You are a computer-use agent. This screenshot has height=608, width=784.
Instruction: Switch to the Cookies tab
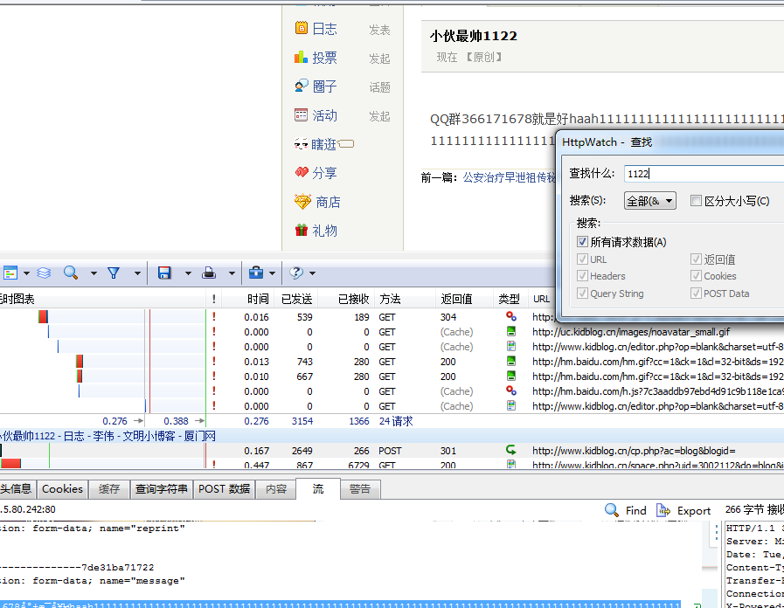point(61,489)
